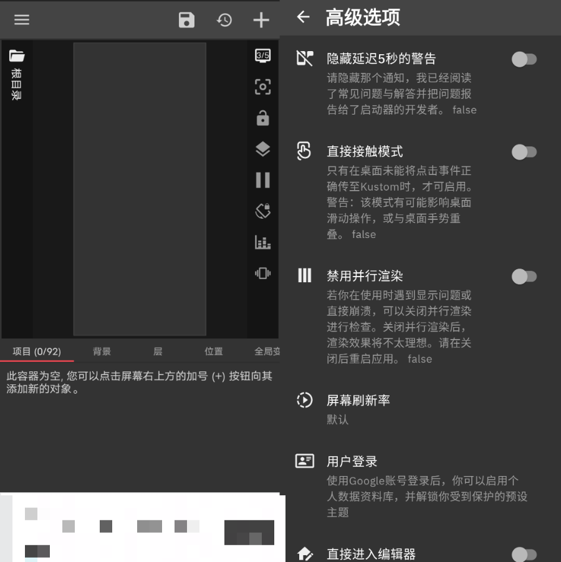Click the 此容器为空 hint message
561x562 pixels.
tap(139, 382)
